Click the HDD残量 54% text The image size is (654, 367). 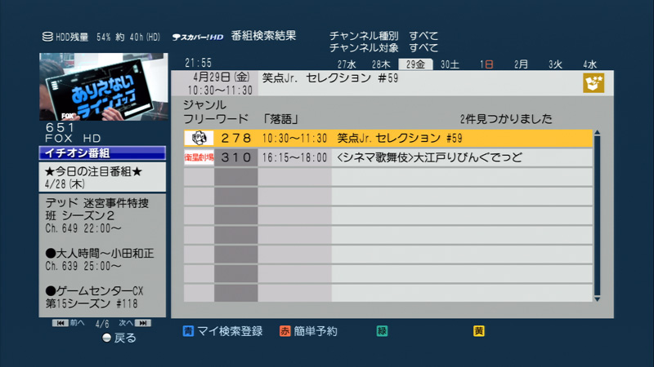point(83,37)
